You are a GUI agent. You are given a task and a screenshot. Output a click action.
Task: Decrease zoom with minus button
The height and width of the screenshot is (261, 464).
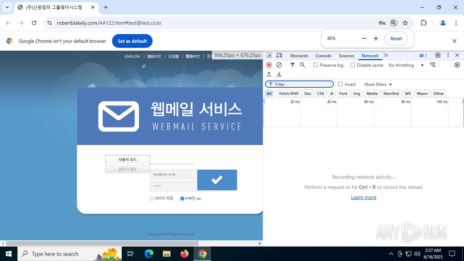(364, 38)
